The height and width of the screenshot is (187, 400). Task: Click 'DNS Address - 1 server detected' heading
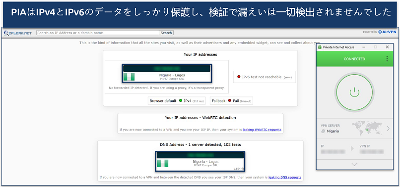click(200, 144)
